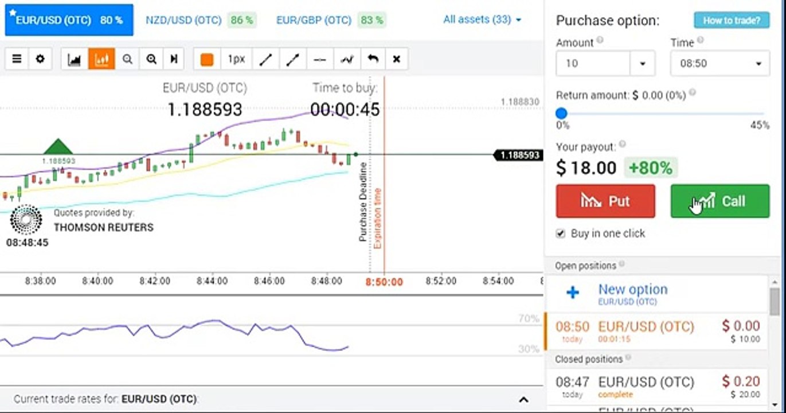Switch to area chart type
Viewport: 786px width, 413px height.
75,59
